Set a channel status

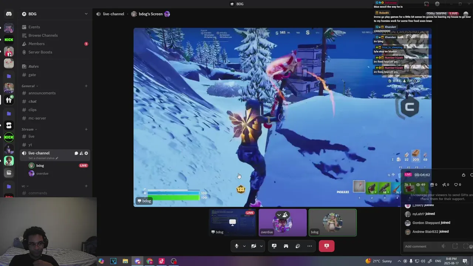pyautogui.click(x=43, y=158)
